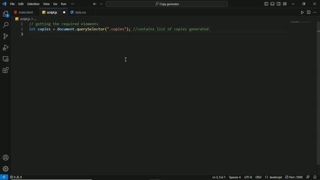Image resolution: width=320 pixels, height=180 pixels.
Task: Open the editor More Actions ellipsis
Action: pos(314,12)
